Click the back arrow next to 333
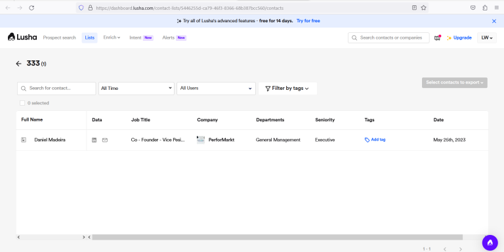Image resolution: width=504 pixels, height=252 pixels. (x=18, y=64)
